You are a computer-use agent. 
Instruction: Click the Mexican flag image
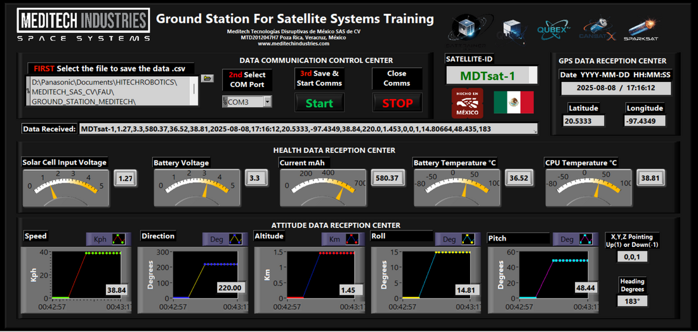(x=513, y=102)
